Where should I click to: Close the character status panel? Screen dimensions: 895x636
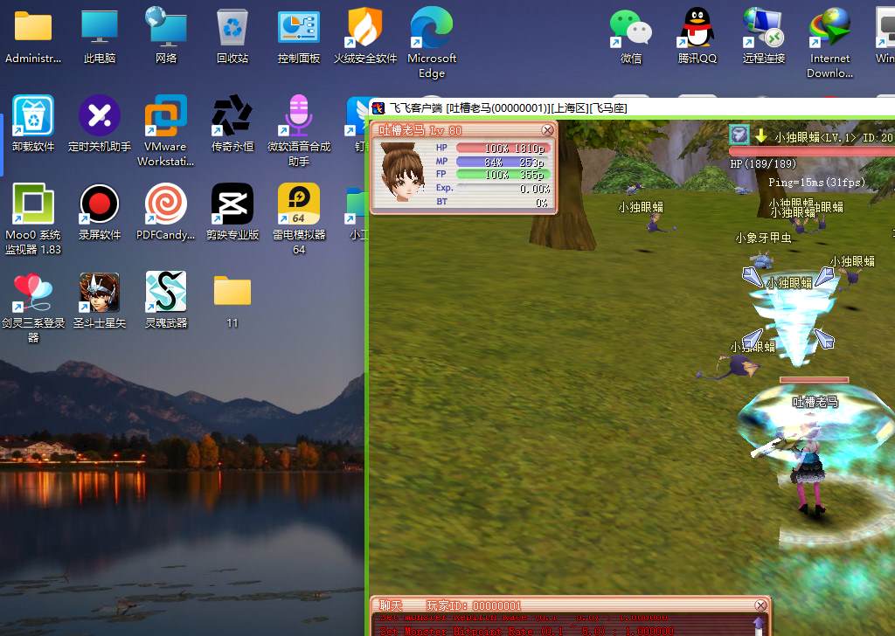coord(548,130)
